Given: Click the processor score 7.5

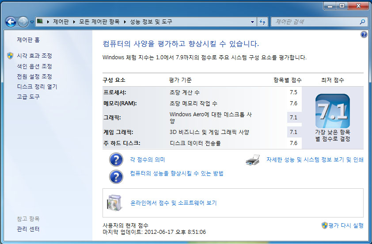Looking at the screenshot, I should coord(293,92).
